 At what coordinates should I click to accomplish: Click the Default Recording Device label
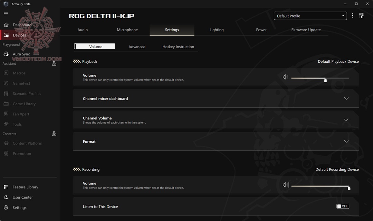pyautogui.click(x=337, y=169)
